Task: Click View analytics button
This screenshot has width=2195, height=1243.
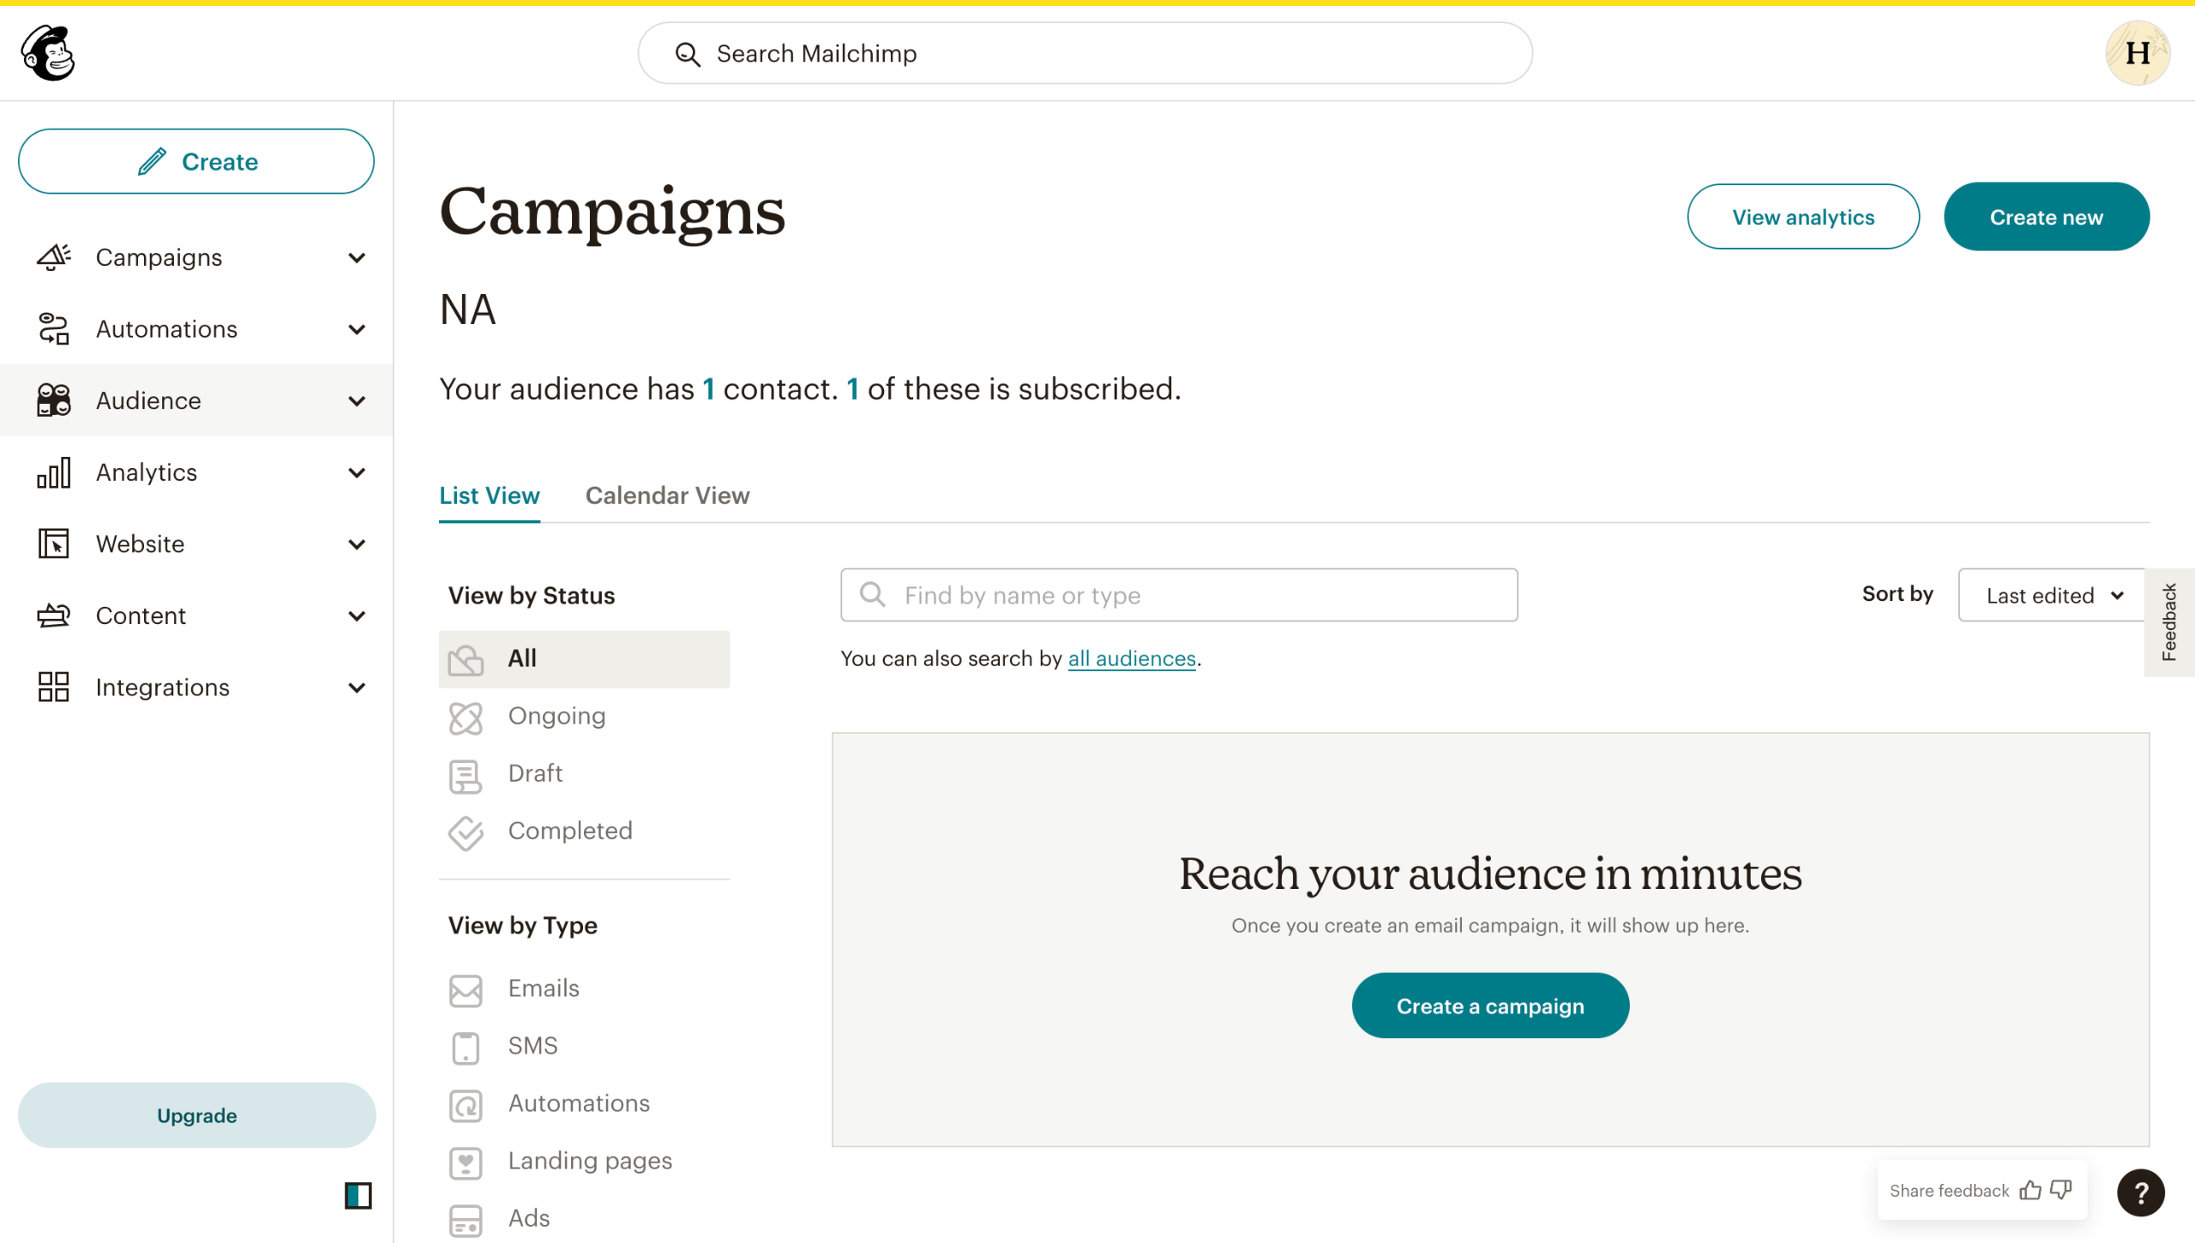Action: [x=1803, y=217]
